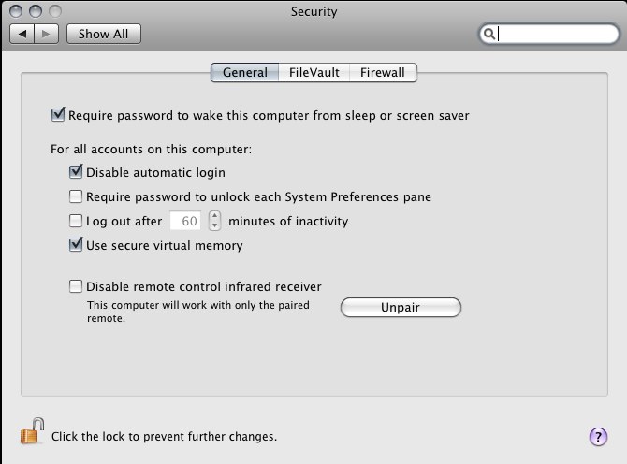This screenshot has width=627, height=464.
Task: Enable Log out after inactivity checkbox
Action: [76, 221]
